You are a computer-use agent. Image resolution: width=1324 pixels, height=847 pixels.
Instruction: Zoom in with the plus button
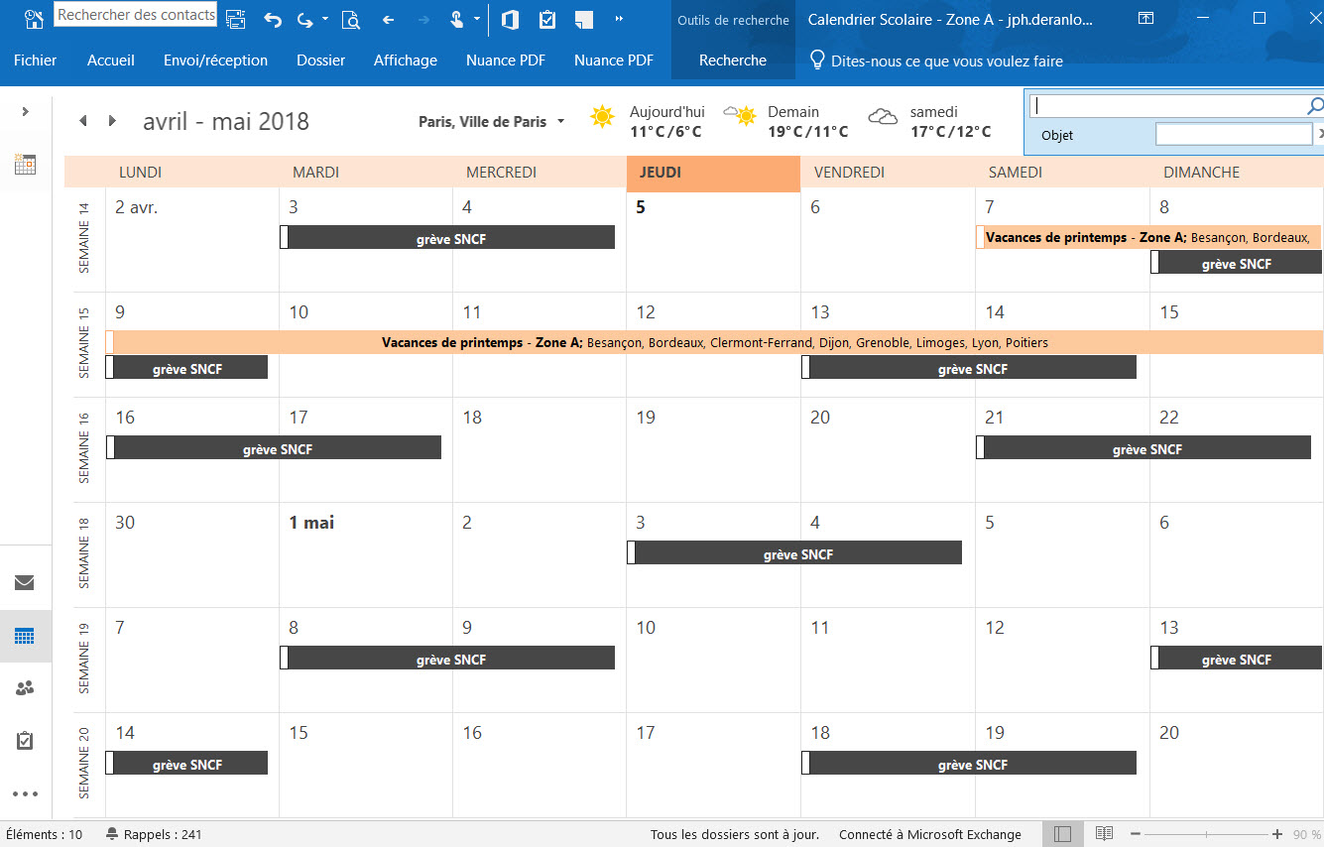click(1276, 834)
